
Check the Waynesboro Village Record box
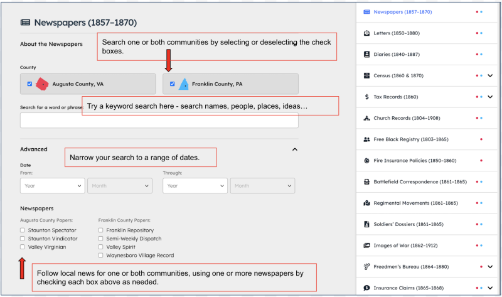point(100,255)
